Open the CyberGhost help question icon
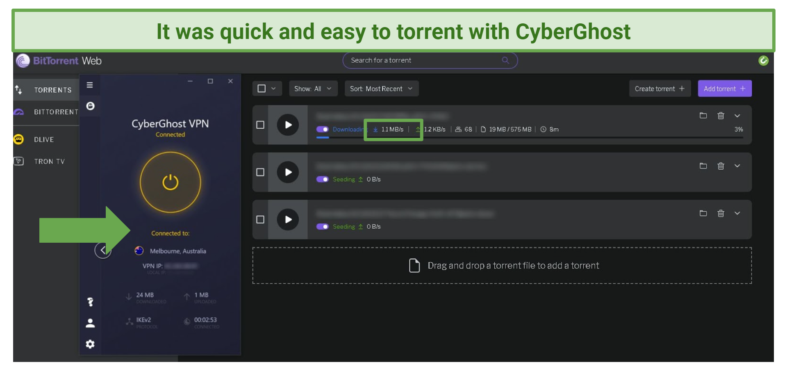Image resolution: width=787 pixels, height=369 pixels. tap(90, 302)
